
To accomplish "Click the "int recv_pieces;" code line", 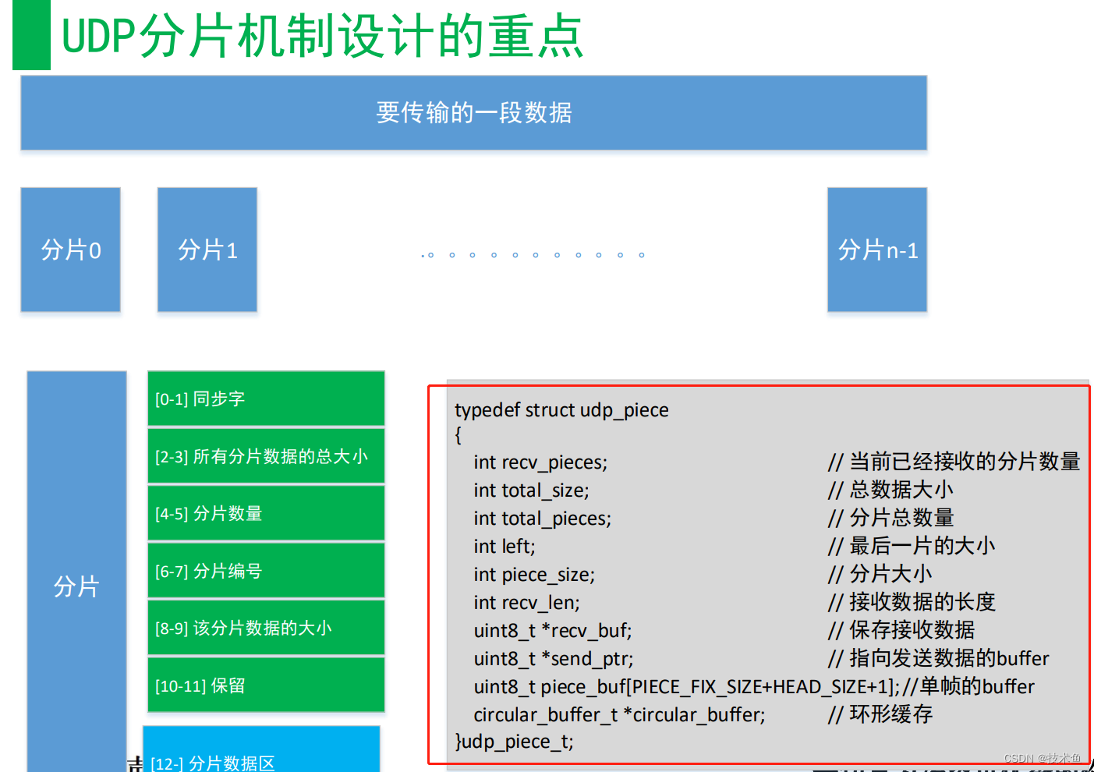I will (540, 462).
